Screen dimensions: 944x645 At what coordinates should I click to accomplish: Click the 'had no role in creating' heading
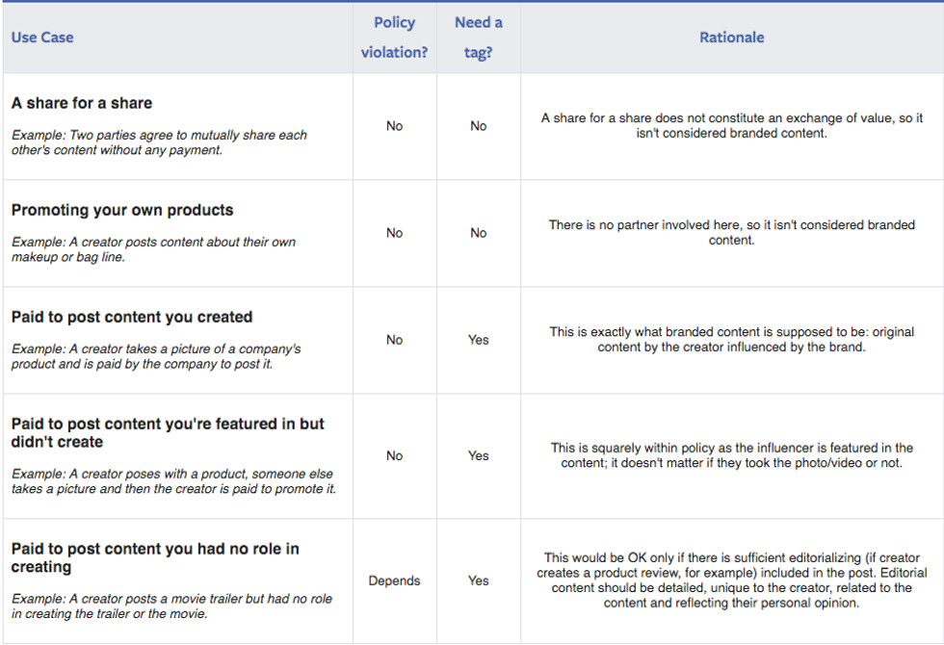tap(155, 557)
